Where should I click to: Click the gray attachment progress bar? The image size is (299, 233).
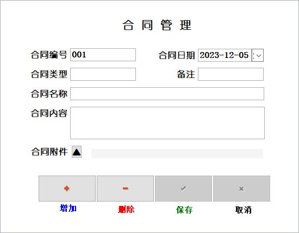(177, 153)
